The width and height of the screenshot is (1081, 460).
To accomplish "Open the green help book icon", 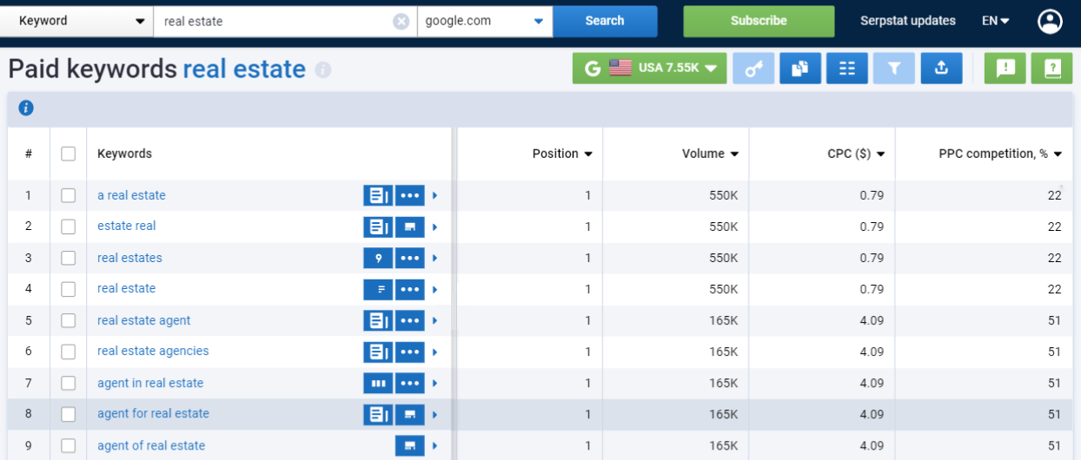I will 1052,69.
